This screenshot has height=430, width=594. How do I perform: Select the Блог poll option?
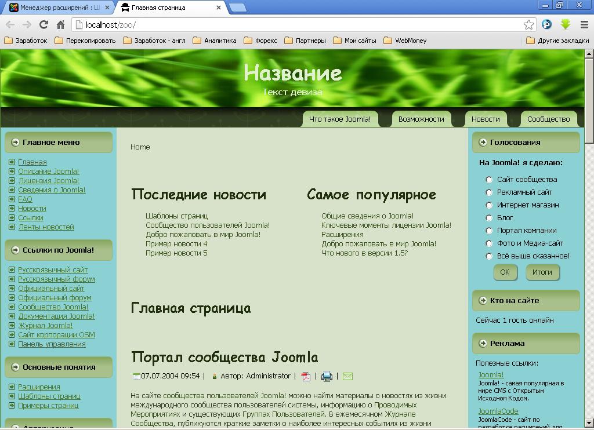click(x=489, y=218)
